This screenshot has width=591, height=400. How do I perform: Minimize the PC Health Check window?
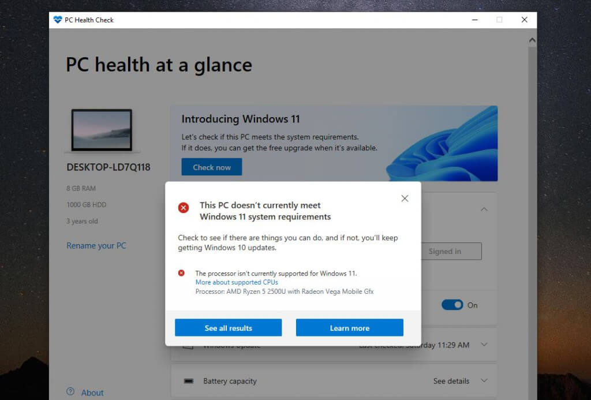click(475, 20)
